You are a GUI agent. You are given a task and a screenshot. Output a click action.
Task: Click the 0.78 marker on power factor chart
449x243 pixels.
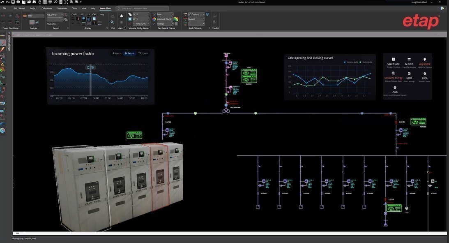[91, 67]
